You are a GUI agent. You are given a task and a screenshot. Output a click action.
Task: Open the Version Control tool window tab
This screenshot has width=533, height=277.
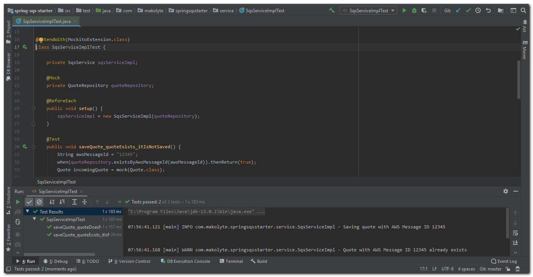tap(130, 261)
